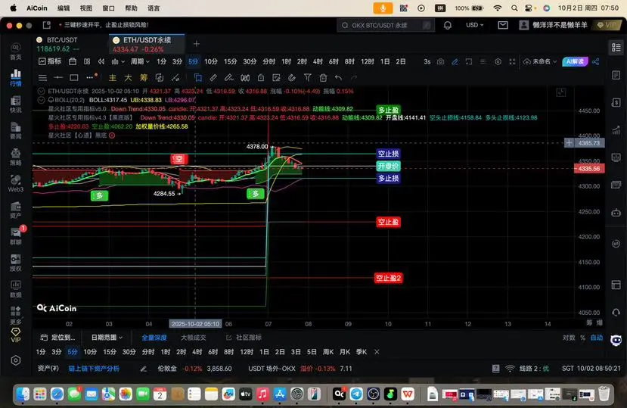Open the 更多 more apps icon

[x=16, y=316]
